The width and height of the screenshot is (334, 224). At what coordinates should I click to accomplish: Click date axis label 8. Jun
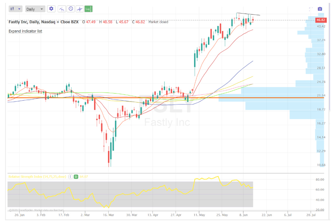[x=243, y=215]
